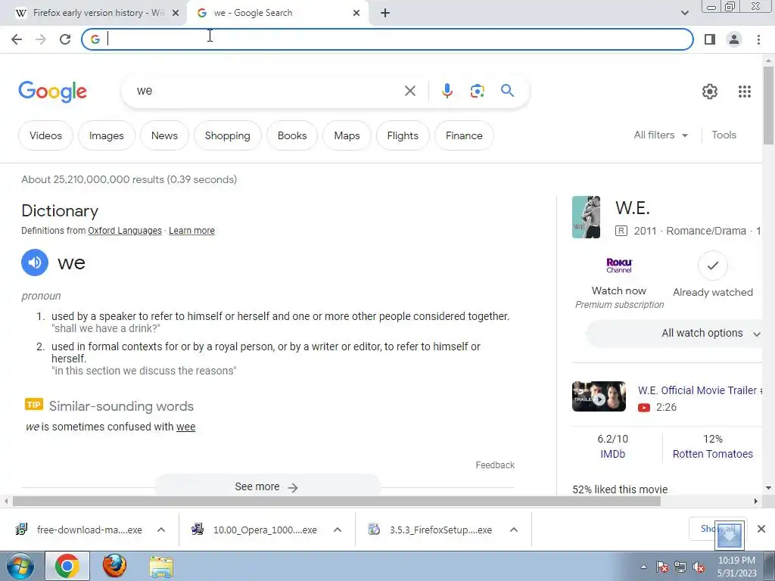
Task: Open Chrome three-dot menu
Action: click(x=758, y=39)
